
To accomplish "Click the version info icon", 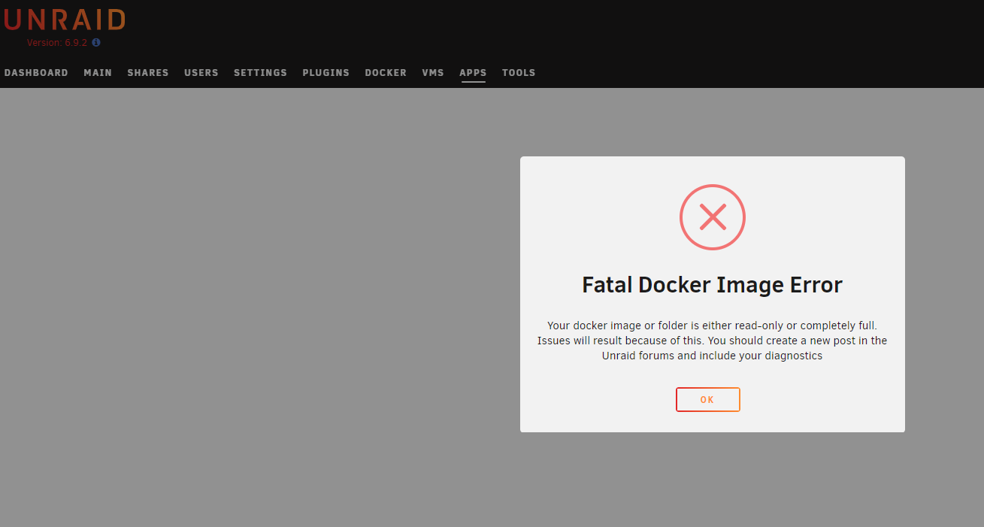I will pos(96,43).
